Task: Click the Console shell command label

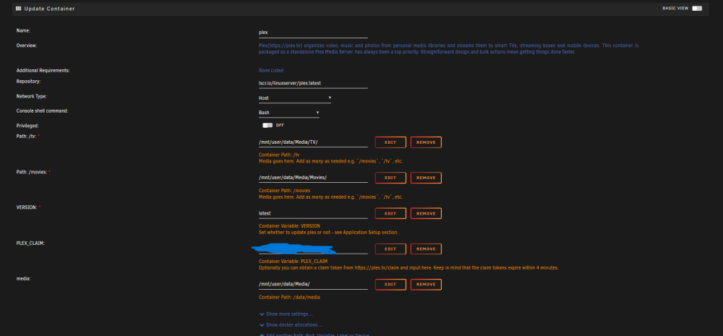Action: (43, 111)
